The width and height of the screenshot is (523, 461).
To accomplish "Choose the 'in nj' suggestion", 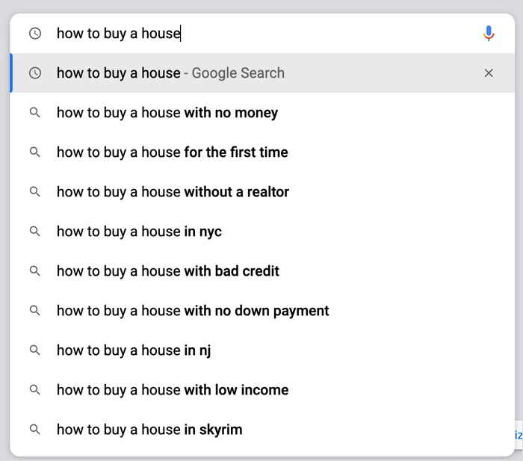I will click(x=134, y=350).
